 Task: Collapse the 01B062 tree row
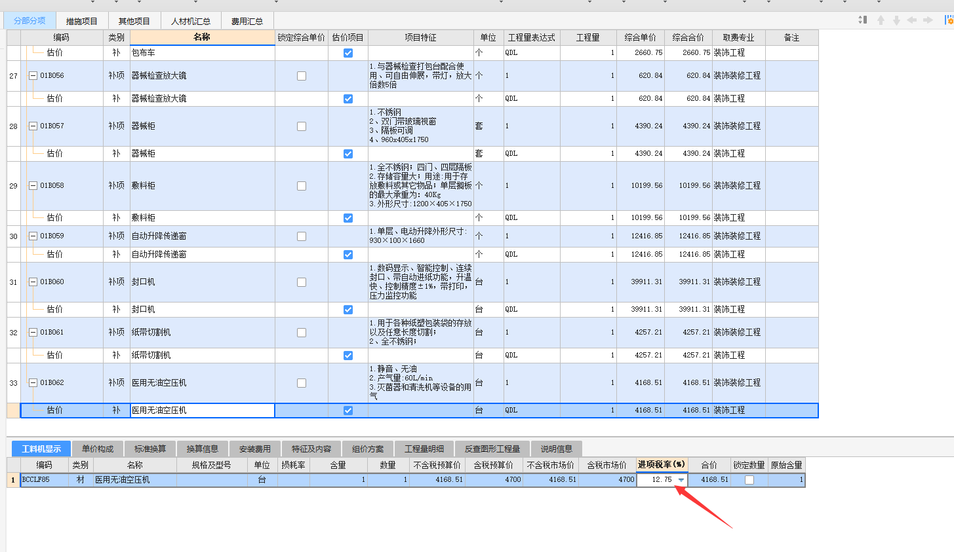[x=33, y=383]
